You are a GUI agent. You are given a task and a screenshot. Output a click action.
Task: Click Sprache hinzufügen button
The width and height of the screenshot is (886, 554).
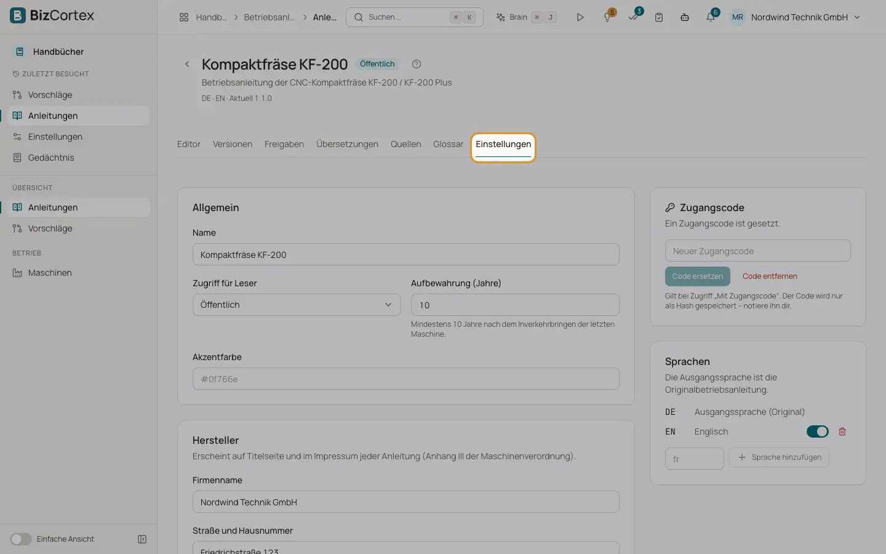pos(779,457)
